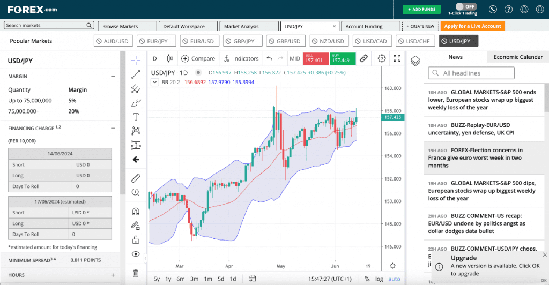Open the D timeframe interval dropdown
The width and height of the screenshot is (549, 285).
(155, 58)
